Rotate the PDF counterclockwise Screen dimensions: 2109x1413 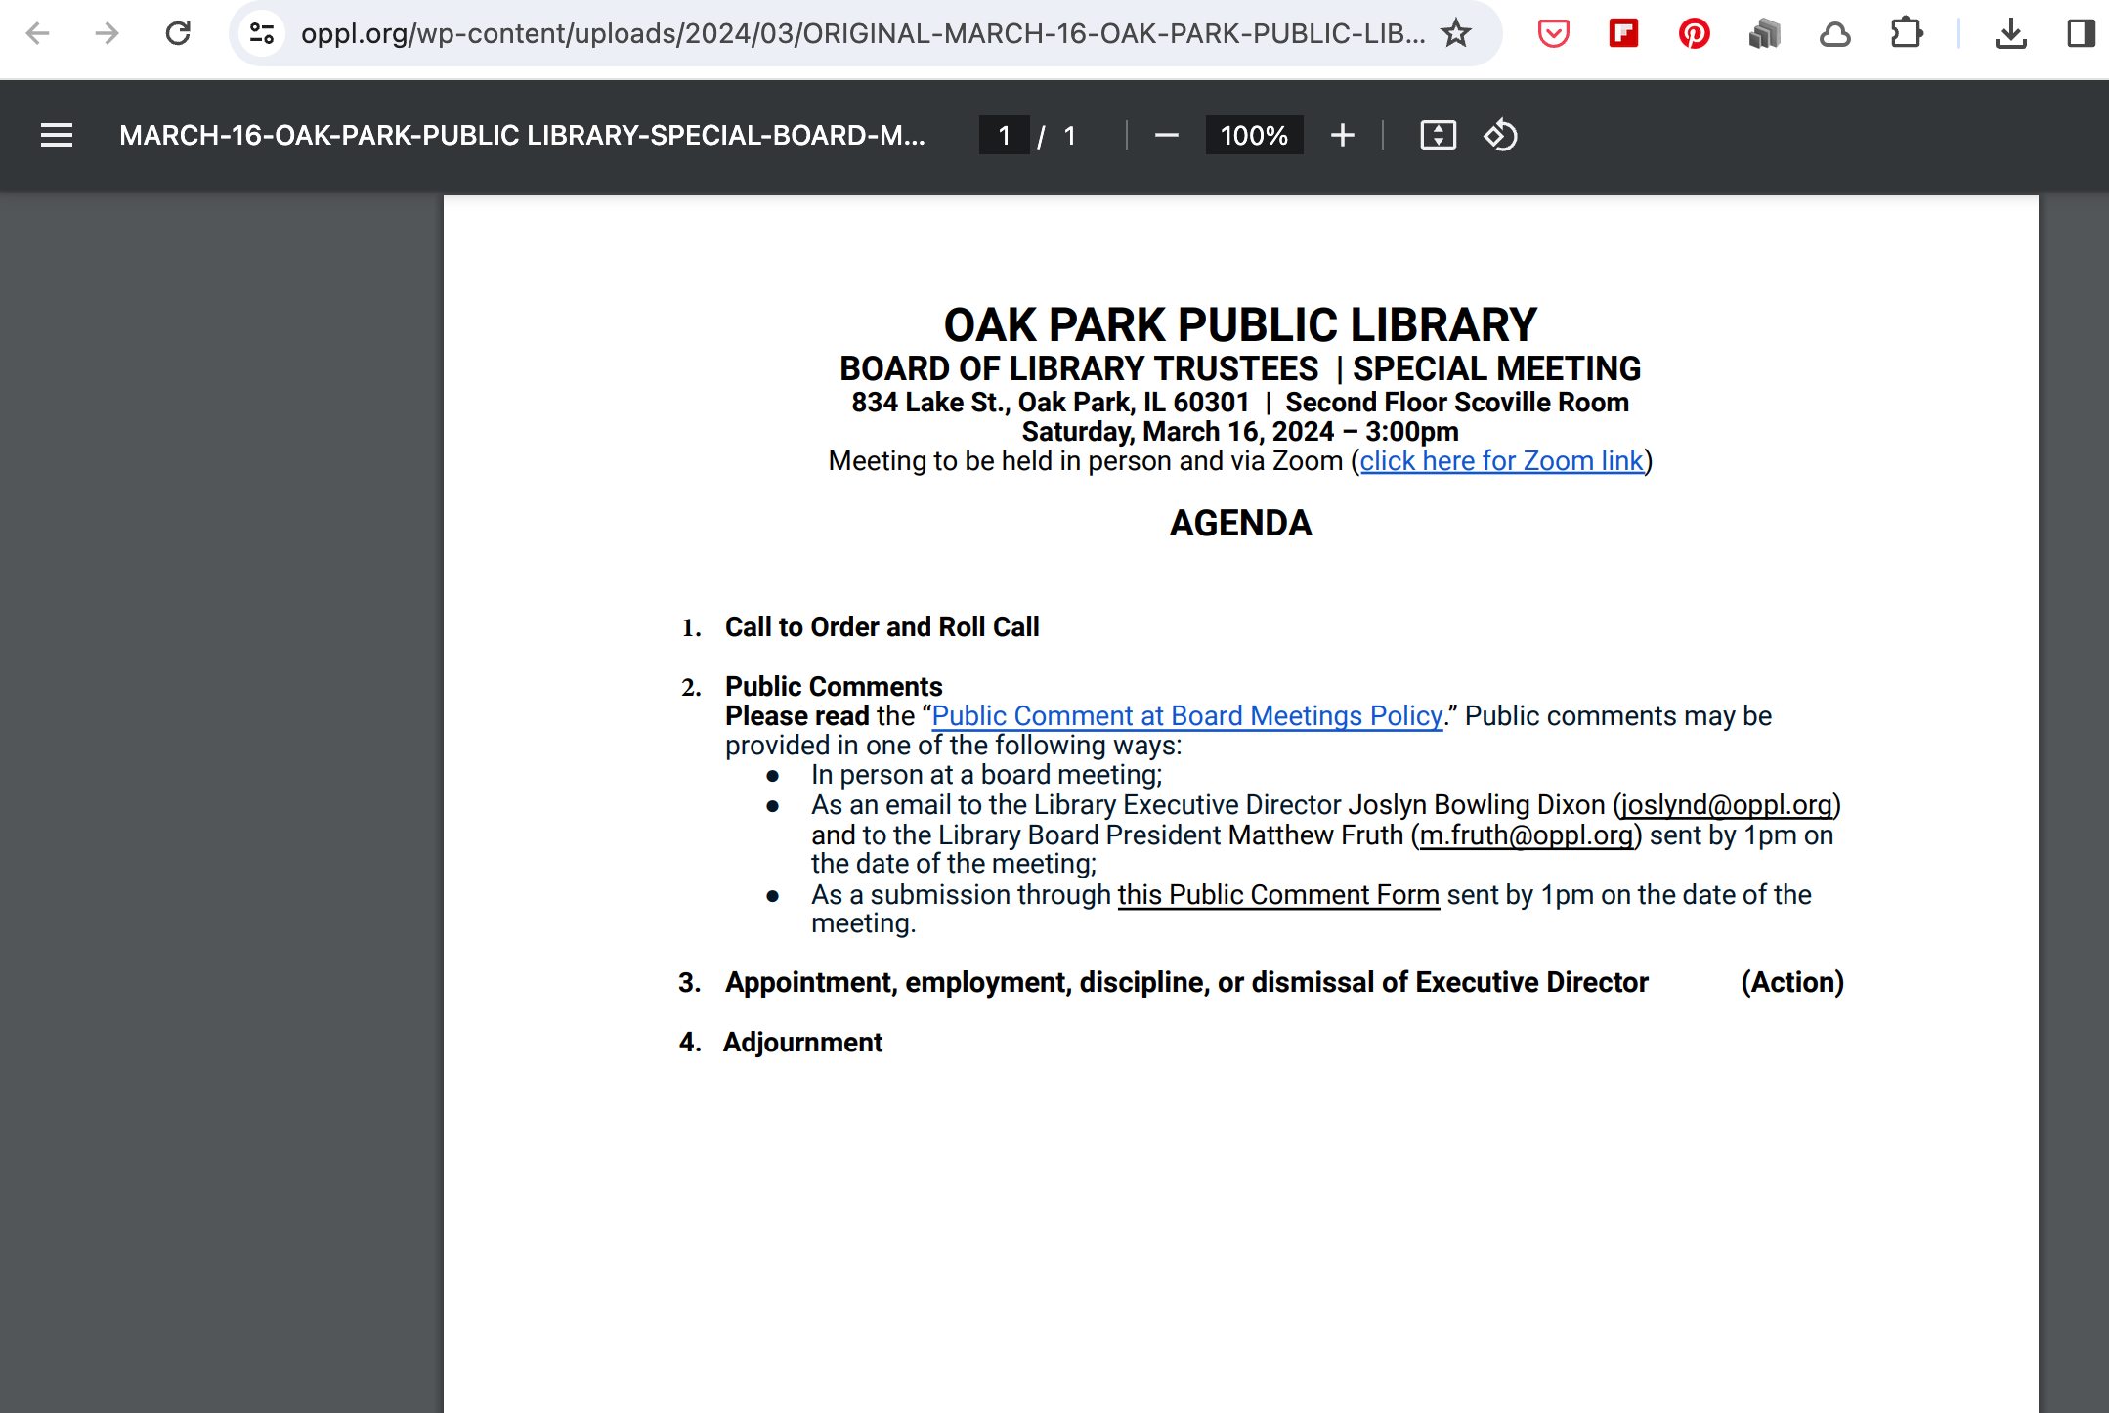pos(1500,135)
